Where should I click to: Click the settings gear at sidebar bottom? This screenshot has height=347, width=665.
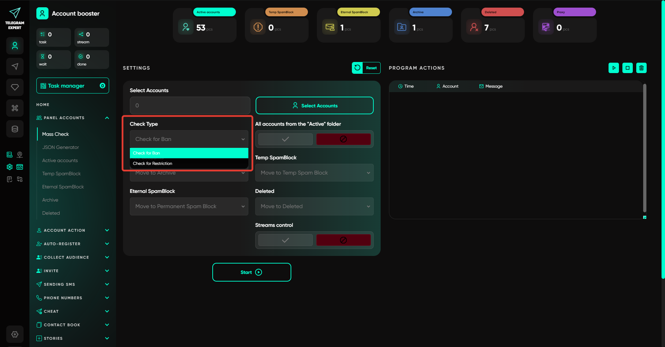15,334
